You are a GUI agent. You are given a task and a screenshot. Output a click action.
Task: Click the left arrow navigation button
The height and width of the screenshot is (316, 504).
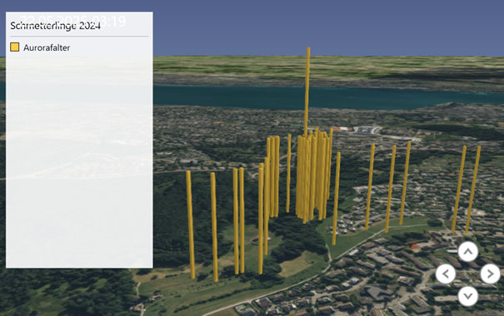point(445,274)
